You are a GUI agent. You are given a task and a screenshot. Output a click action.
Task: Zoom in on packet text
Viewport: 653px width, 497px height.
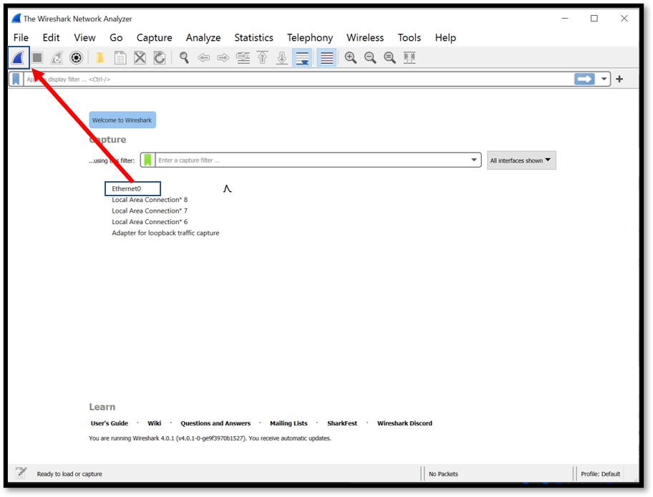[x=350, y=58]
